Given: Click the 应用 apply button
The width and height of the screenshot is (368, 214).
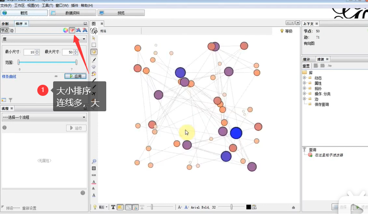Looking at the screenshot, I should pyautogui.click(x=75, y=76).
